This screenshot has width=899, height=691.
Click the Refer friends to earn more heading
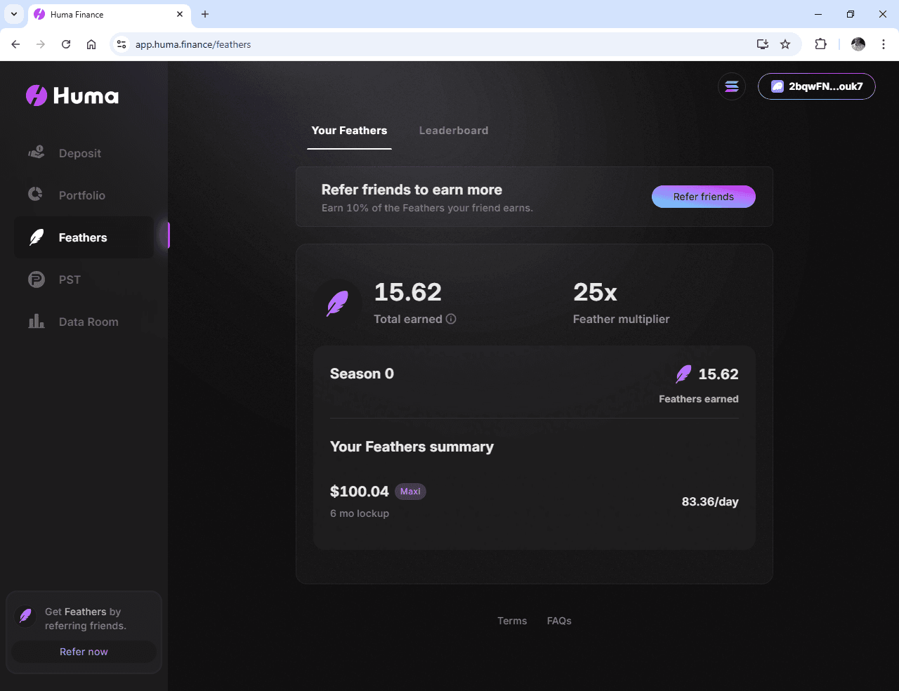(412, 190)
